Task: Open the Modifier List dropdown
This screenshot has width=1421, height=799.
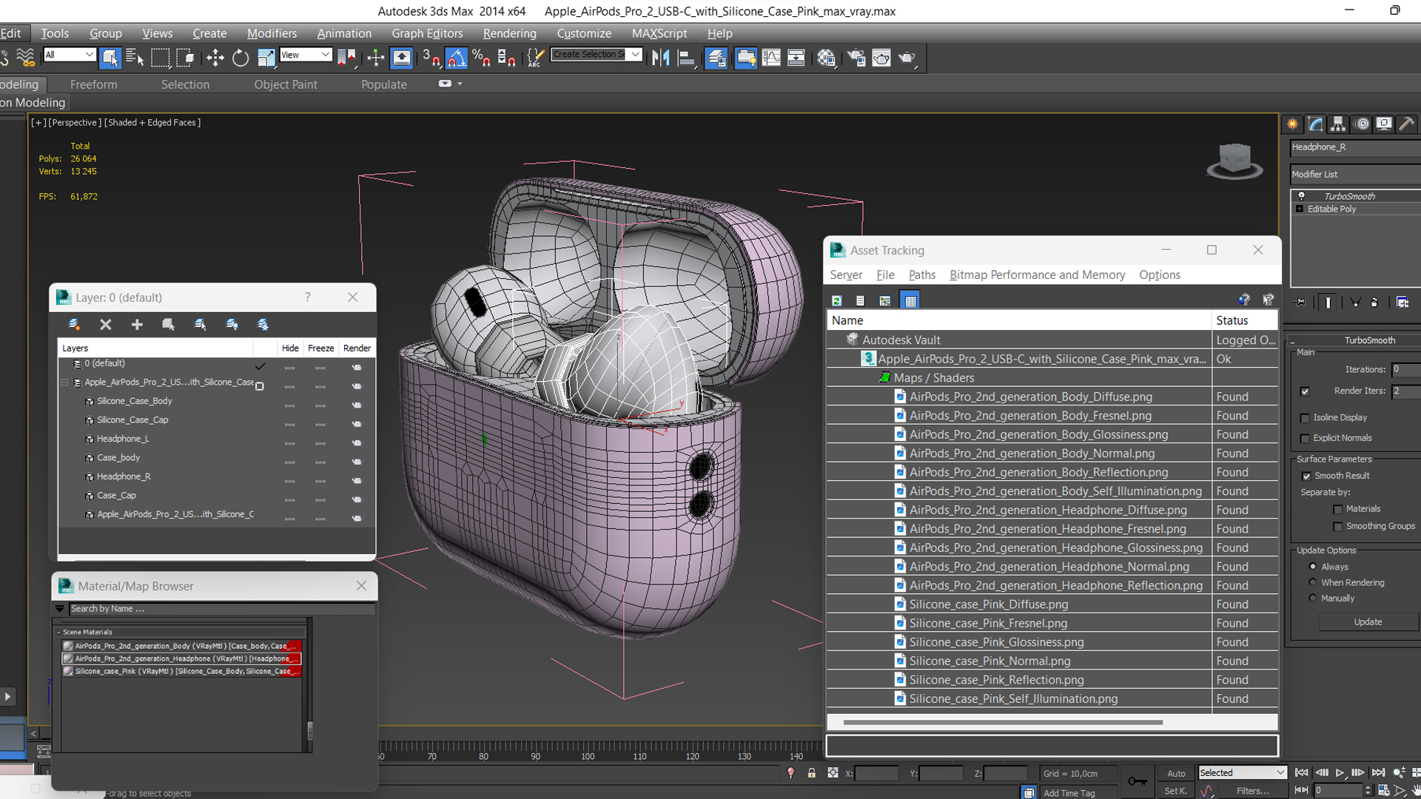Action: click(1355, 175)
